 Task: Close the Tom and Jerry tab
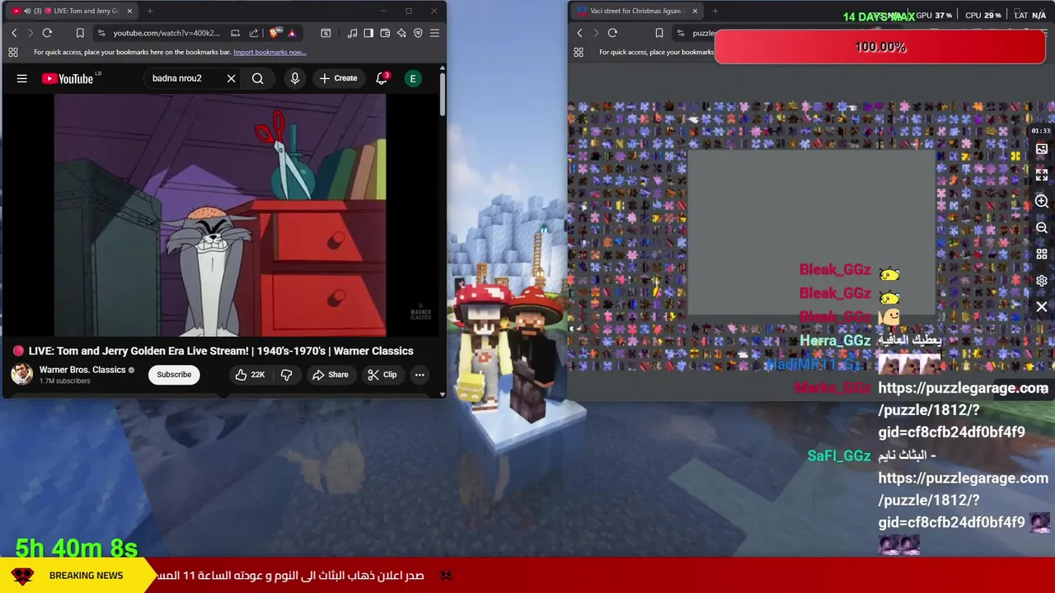pyautogui.click(x=129, y=11)
